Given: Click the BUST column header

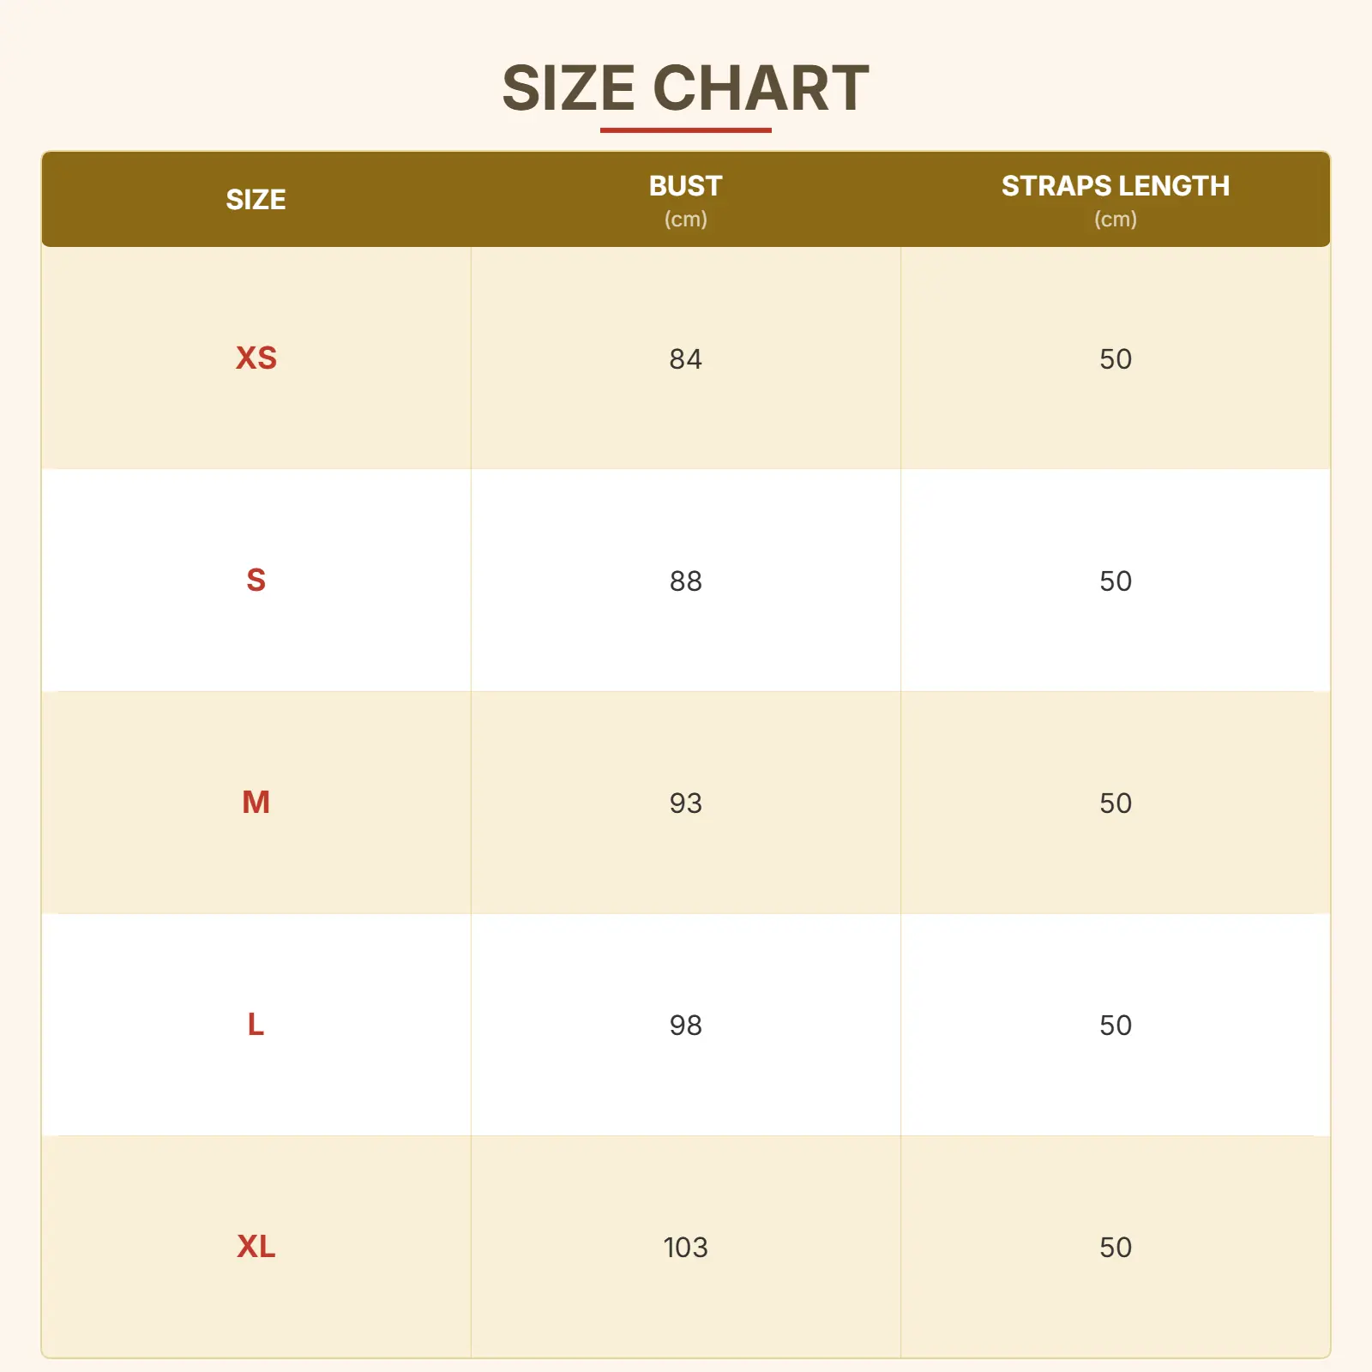Looking at the screenshot, I should coord(685,187).
